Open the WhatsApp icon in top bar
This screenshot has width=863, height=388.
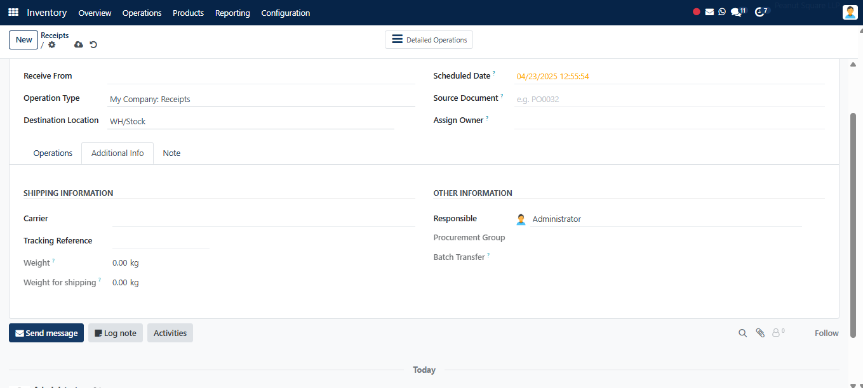722,11
